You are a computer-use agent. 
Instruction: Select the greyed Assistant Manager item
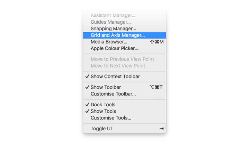click(x=125, y=15)
